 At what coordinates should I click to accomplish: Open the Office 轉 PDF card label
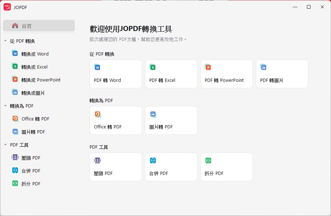[108, 127]
